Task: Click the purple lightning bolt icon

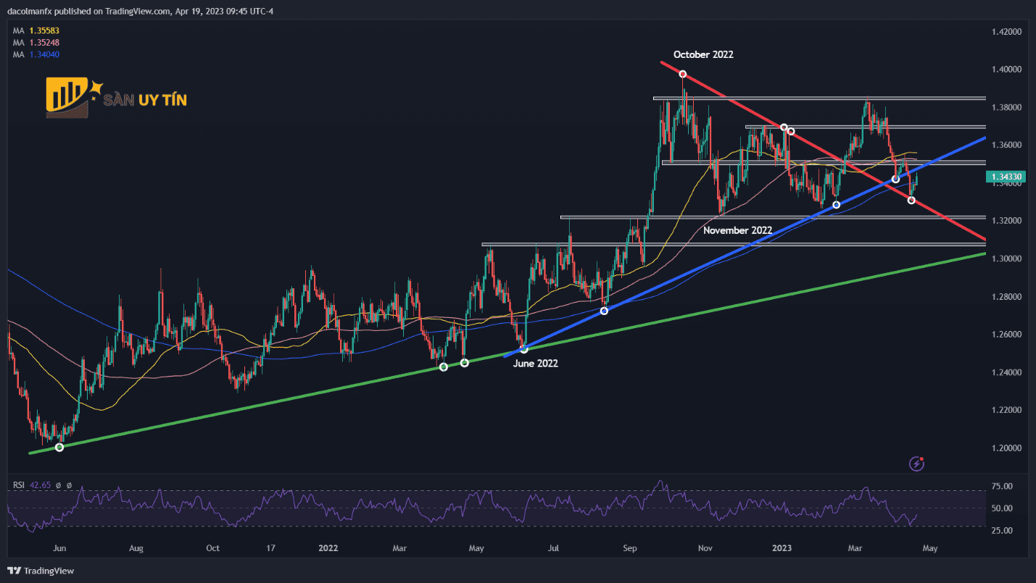Action: coord(917,464)
